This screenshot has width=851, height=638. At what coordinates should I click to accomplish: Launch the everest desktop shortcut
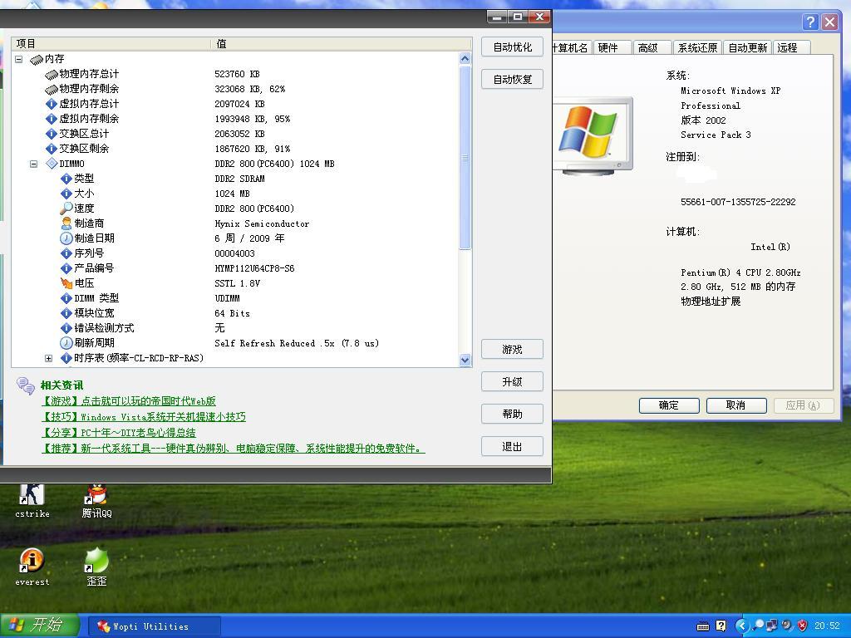(x=32, y=562)
